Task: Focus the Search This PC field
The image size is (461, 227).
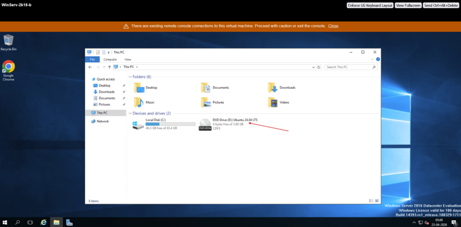Action: (348, 67)
